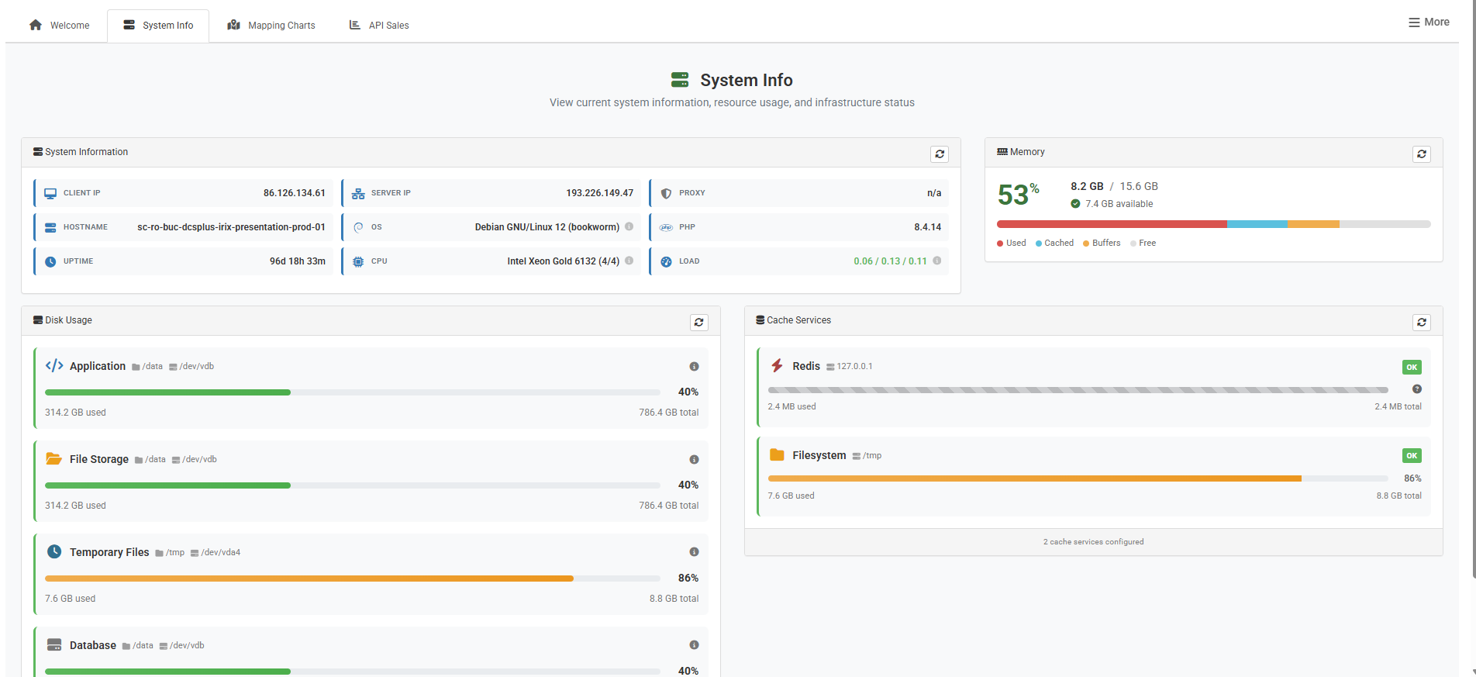Open info for Temporary Files disk

pos(694,552)
